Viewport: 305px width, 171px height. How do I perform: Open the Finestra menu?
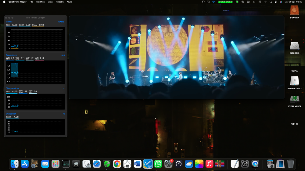(x=60, y=2)
